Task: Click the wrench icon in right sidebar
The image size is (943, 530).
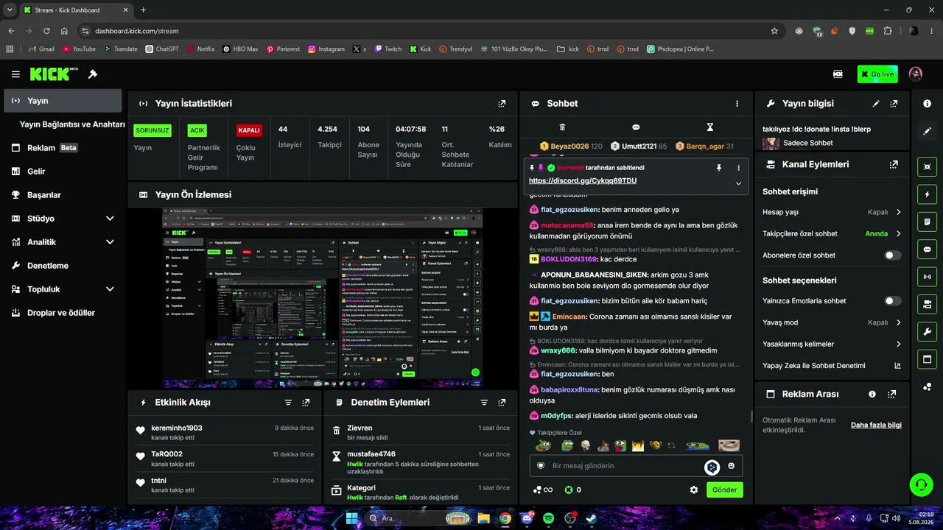Action: [x=928, y=331]
